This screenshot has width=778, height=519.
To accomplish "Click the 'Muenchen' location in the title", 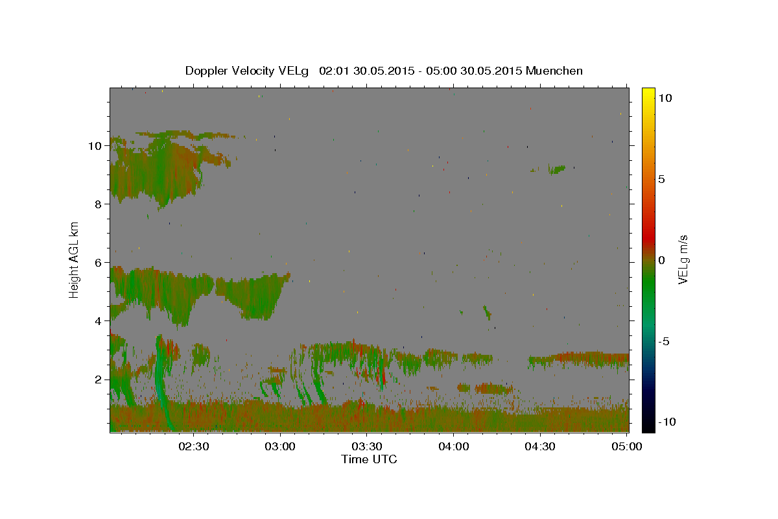I will (555, 71).
